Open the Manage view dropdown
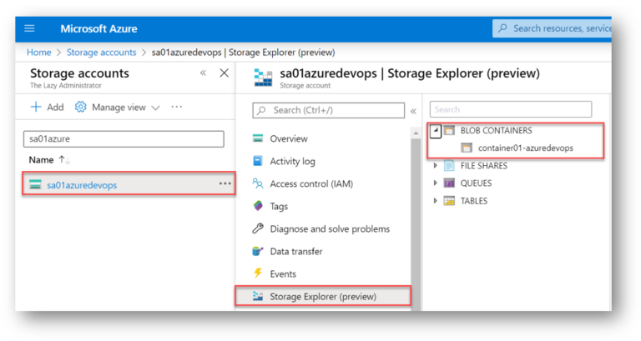Screen dimensions: 641x341 pyautogui.click(x=155, y=108)
